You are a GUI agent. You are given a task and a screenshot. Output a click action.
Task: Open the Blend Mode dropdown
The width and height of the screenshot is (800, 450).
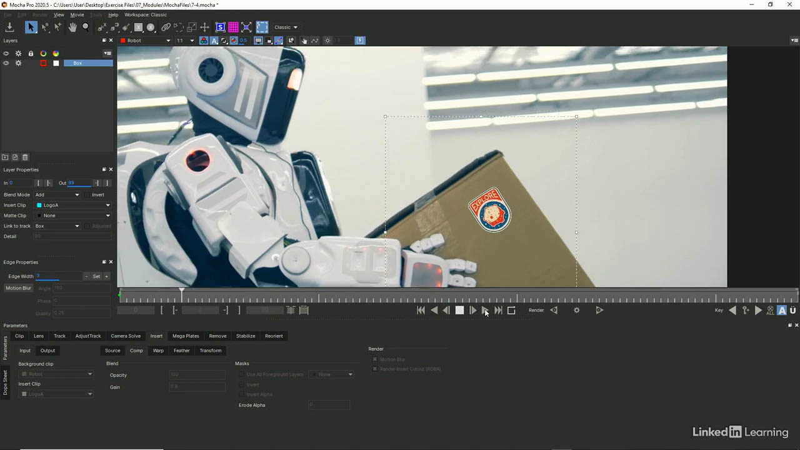tap(57, 195)
